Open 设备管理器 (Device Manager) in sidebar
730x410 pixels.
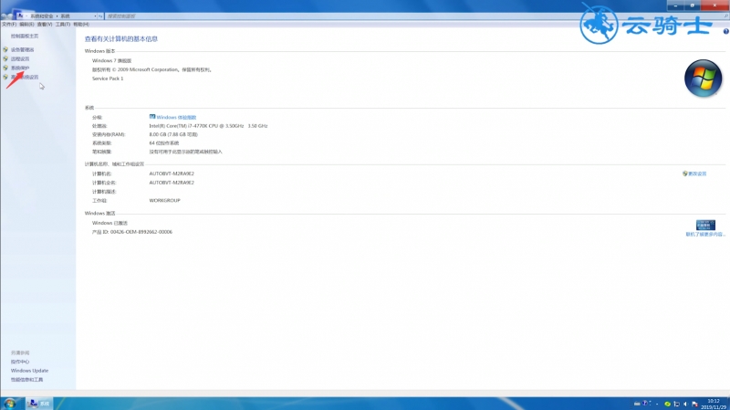(22, 49)
